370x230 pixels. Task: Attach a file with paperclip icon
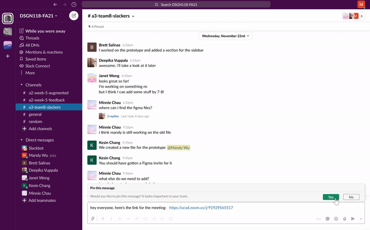tap(345, 219)
